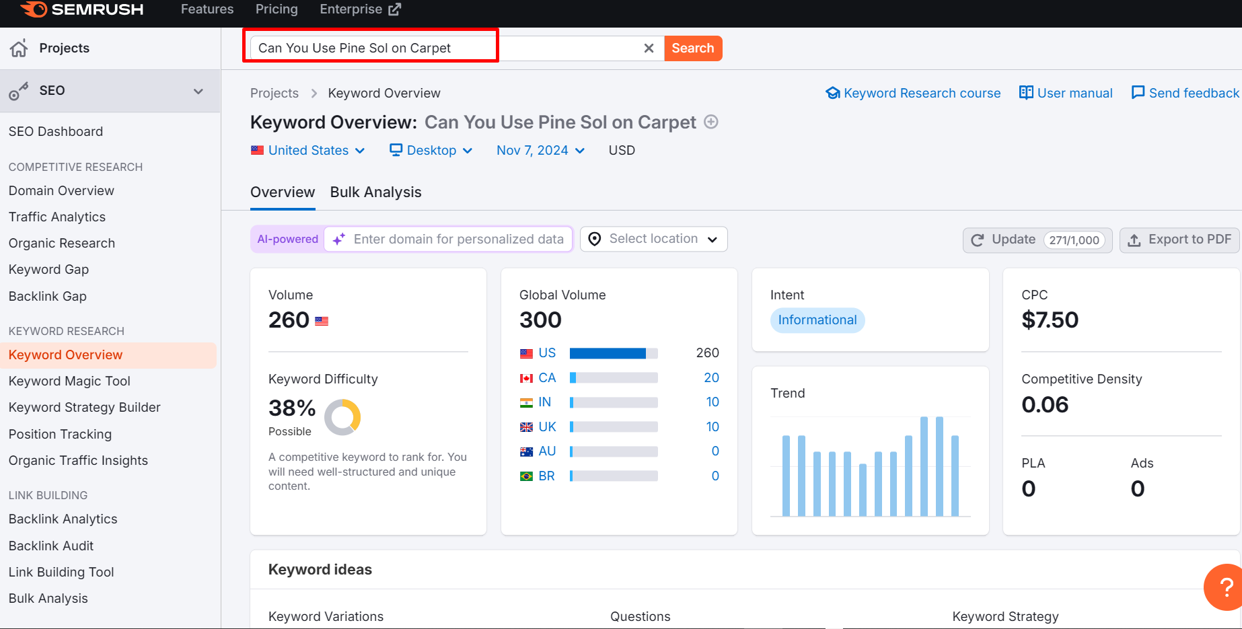Click the Keyword Research course cap icon
The height and width of the screenshot is (629, 1242).
pyautogui.click(x=833, y=93)
